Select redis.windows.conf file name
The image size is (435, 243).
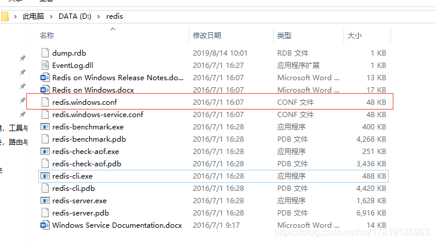tap(84, 102)
